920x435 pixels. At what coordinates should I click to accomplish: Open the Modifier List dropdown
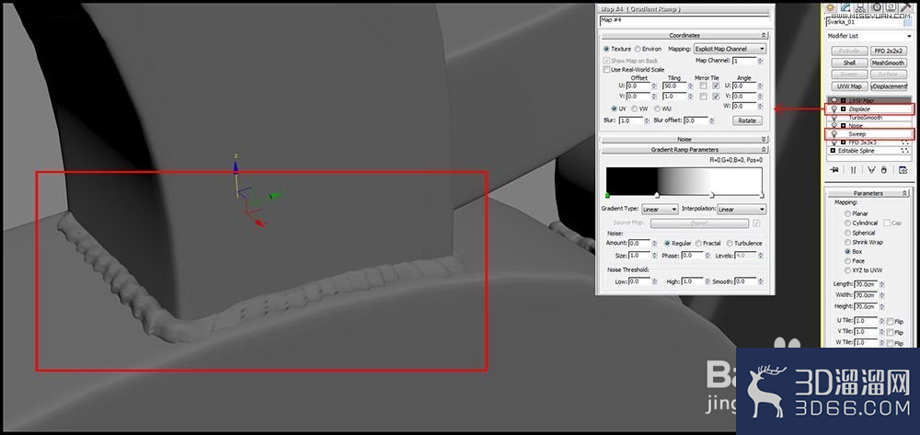click(x=869, y=37)
